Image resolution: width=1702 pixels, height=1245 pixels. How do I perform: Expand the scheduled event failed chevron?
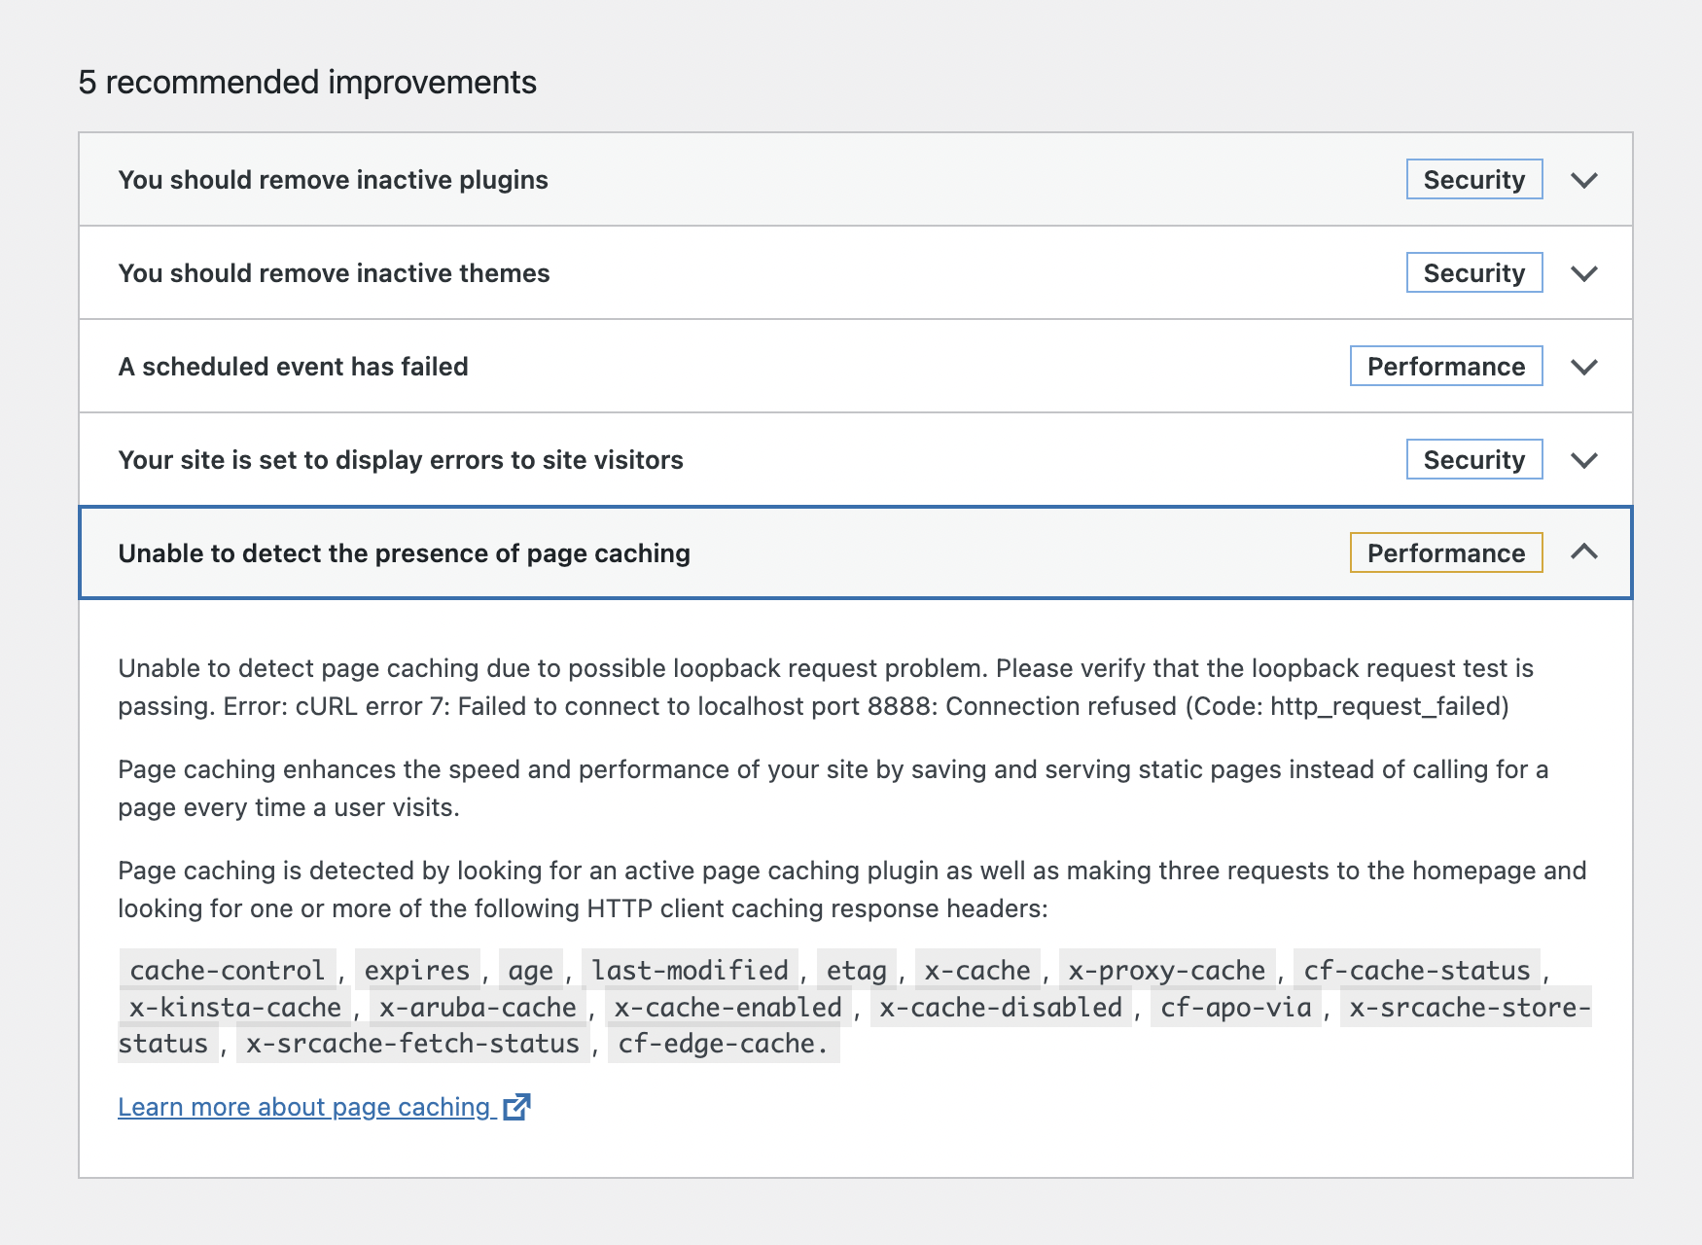[x=1584, y=367]
